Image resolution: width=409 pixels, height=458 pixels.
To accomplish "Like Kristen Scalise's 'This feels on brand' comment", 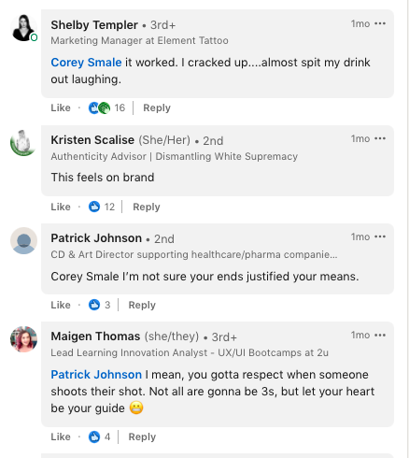I will 61,207.
